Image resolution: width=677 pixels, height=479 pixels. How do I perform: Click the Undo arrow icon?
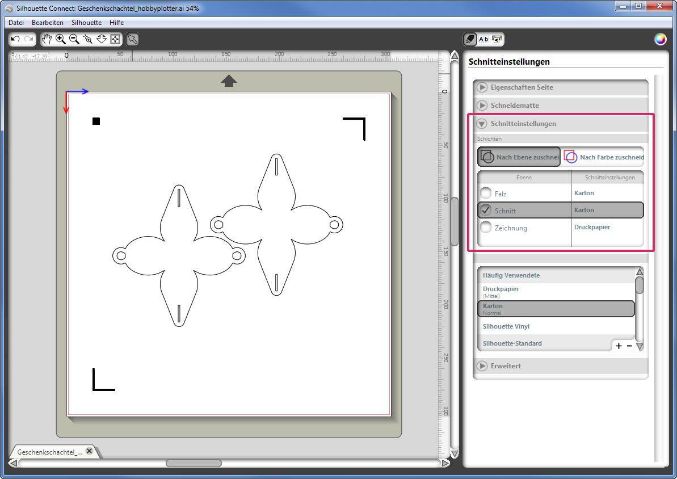16,39
